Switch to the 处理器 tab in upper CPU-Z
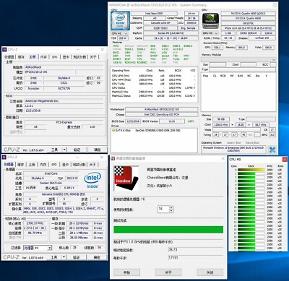 9,57
